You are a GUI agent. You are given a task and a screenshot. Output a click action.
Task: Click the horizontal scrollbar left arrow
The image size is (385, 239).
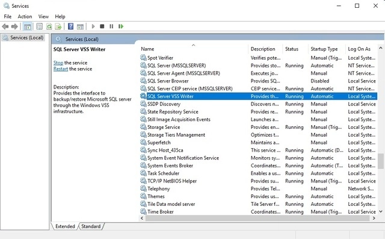coord(142,218)
